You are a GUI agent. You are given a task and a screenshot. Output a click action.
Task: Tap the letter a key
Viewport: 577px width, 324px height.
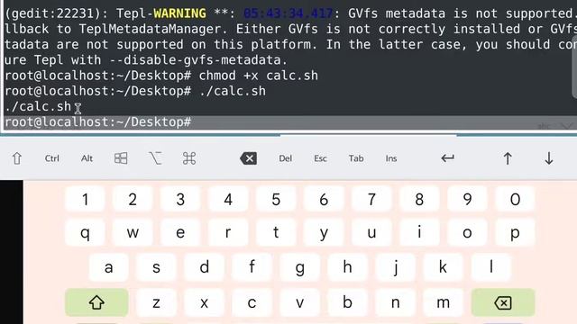point(108,267)
